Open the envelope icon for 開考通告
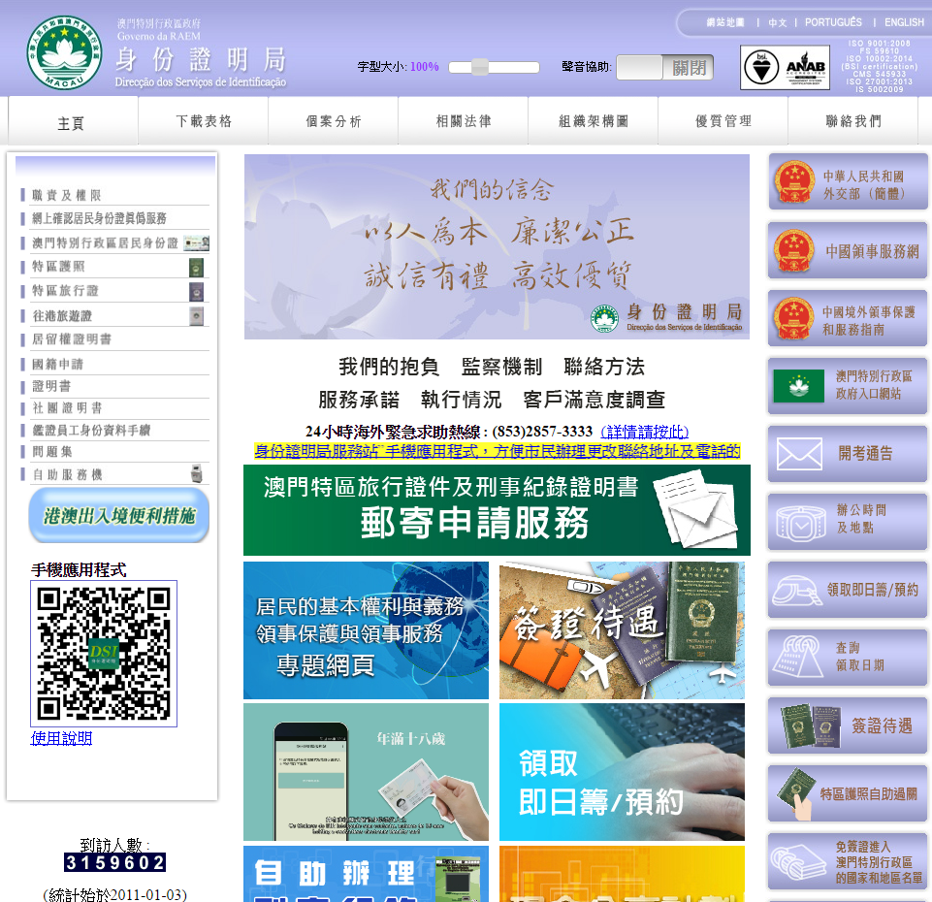The height and width of the screenshot is (902, 932). (798, 454)
